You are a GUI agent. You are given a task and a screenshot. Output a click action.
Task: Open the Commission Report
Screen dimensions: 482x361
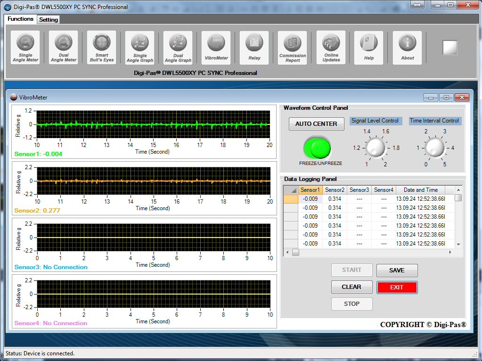coord(292,48)
